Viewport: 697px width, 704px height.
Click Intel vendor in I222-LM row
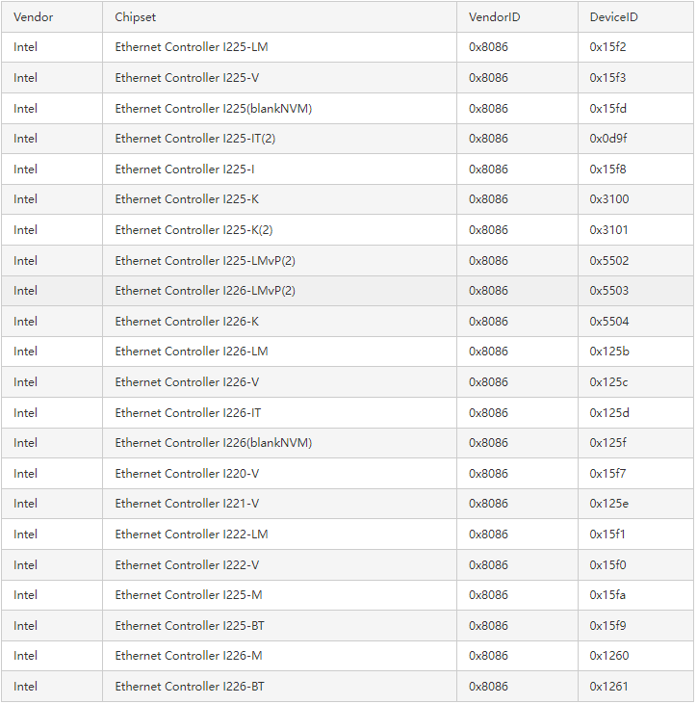(x=25, y=535)
